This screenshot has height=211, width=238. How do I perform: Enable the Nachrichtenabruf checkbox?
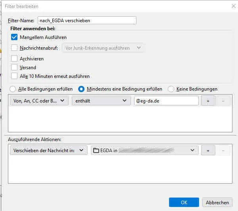(14, 48)
